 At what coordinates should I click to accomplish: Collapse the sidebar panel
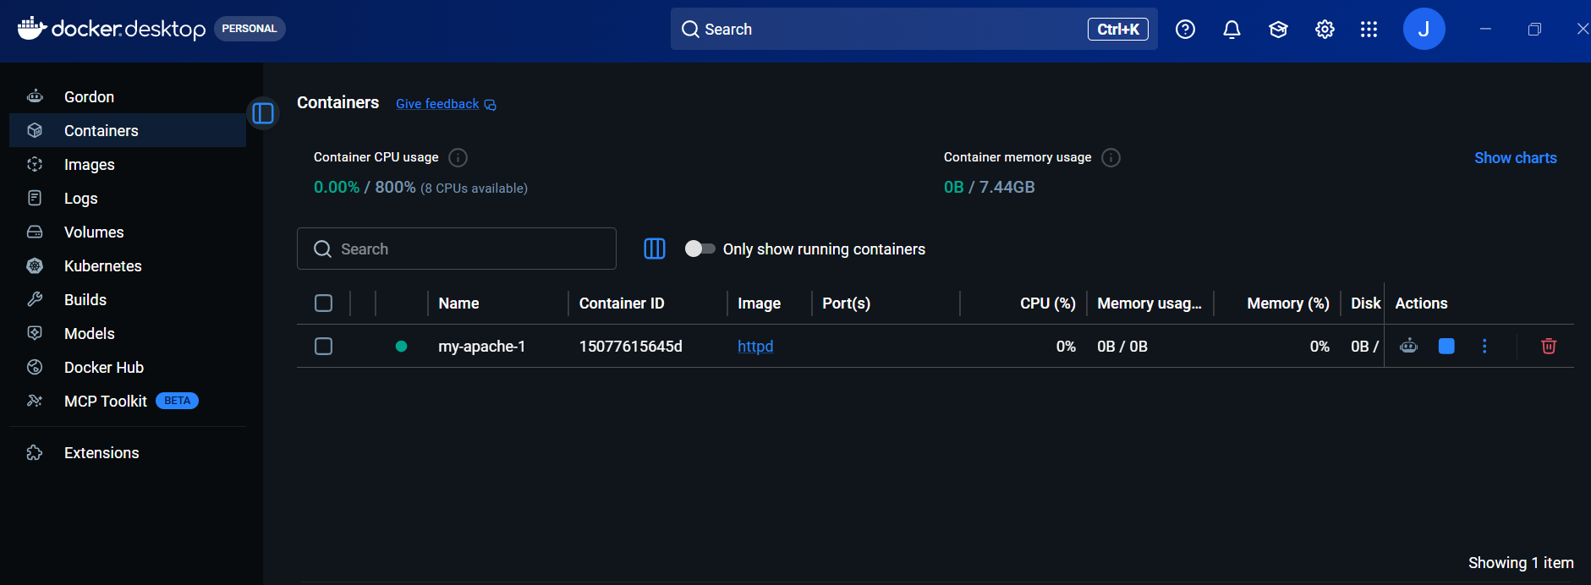coord(263,113)
